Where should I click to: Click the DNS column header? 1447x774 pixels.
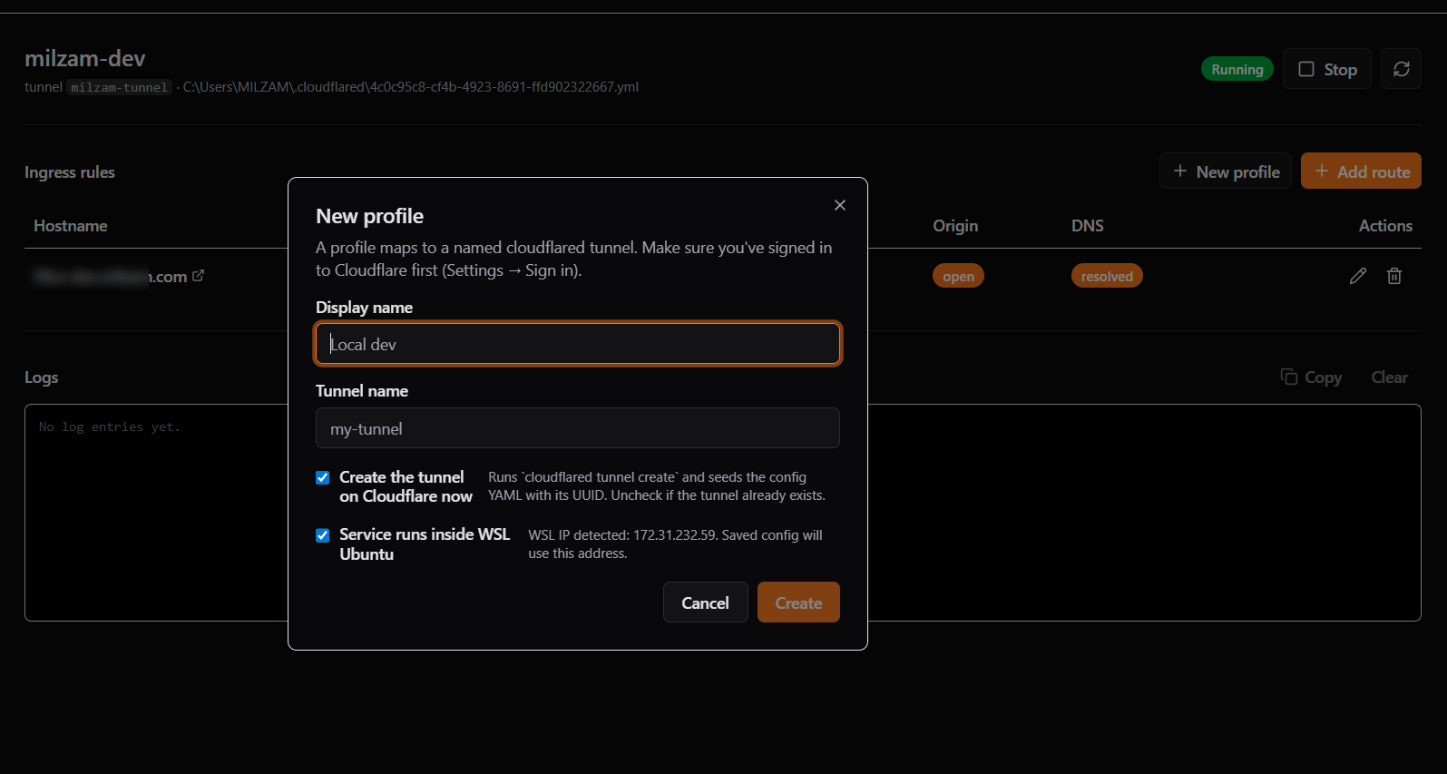click(x=1087, y=225)
